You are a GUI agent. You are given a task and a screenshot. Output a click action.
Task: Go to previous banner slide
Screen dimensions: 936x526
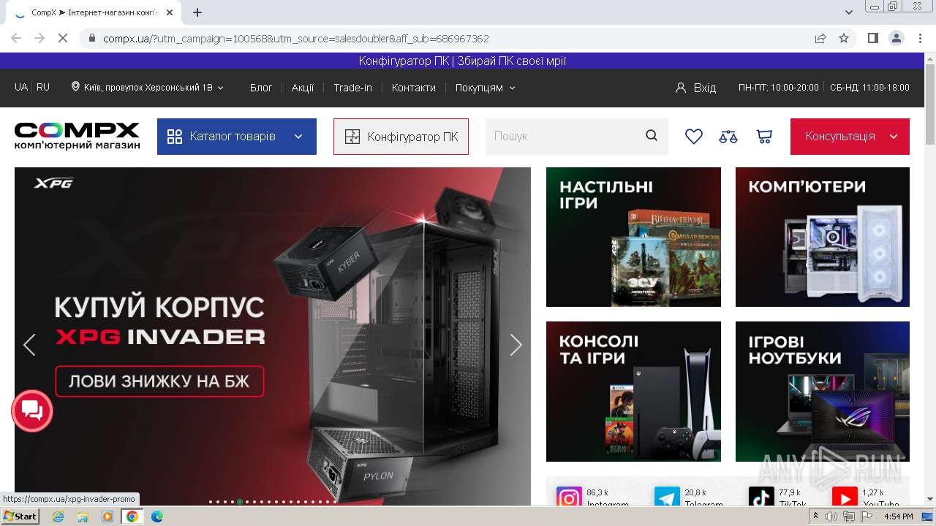29,345
